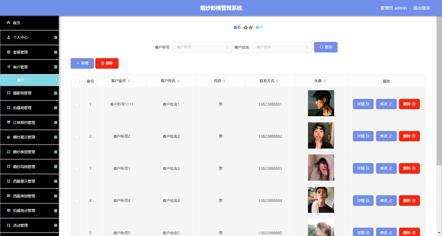Check the checkbox for row 1 客户账号1111

pyautogui.click(x=77, y=104)
